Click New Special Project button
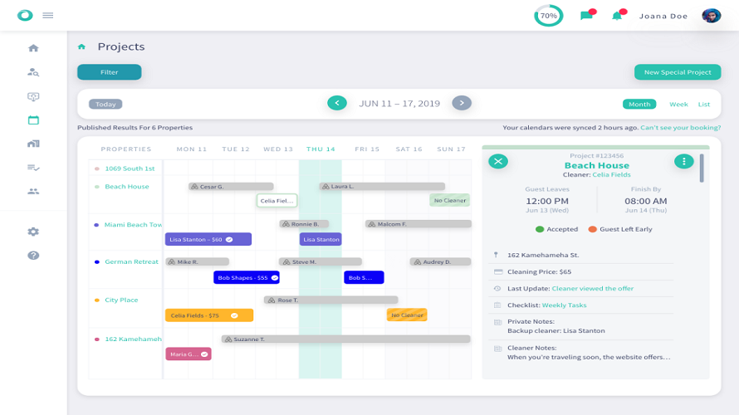Image resolution: width=739 pixels, height=415 pixels. click(x=678, y=72)
